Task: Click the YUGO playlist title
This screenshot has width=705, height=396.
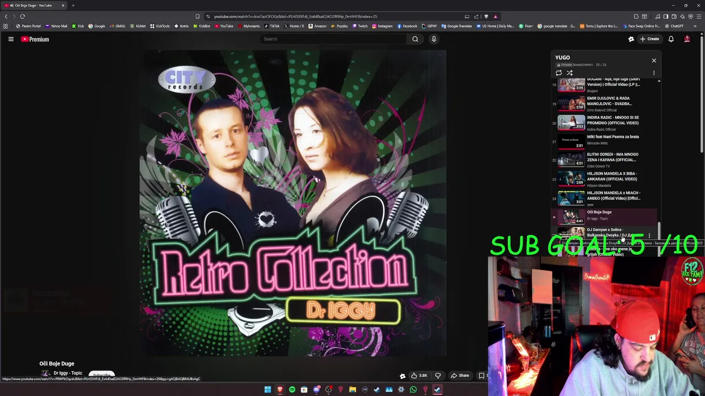Action: pyautogui.click(x=562, y=57)
